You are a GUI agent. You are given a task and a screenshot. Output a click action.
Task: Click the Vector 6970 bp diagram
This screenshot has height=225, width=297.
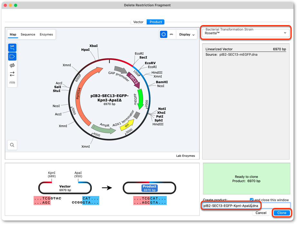pos(65,188)
